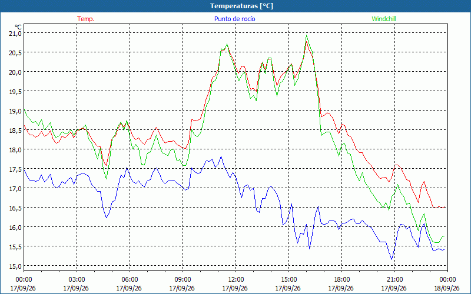Click the blue dew point minimum near 21:00
This screenshot has width=471, height=294.
pyautogui.click(x=392, y=259)
